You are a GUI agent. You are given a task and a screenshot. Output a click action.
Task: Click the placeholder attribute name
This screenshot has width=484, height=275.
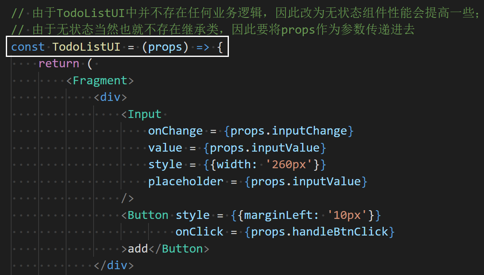pos(186,182)
